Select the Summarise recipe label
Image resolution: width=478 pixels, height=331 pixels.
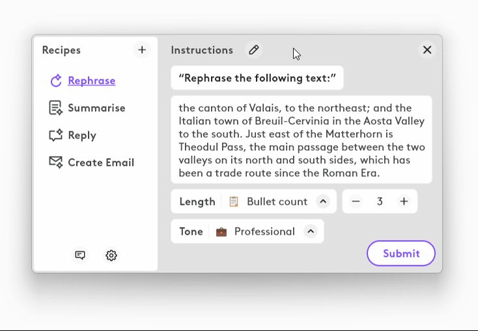tap(96, 108)
